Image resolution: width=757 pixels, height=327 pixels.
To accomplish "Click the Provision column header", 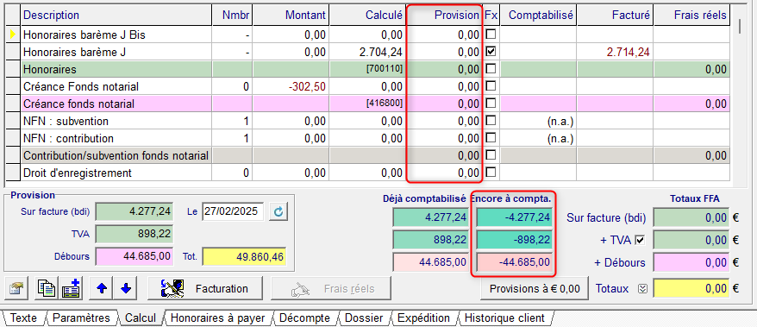I will coord(444,15).
